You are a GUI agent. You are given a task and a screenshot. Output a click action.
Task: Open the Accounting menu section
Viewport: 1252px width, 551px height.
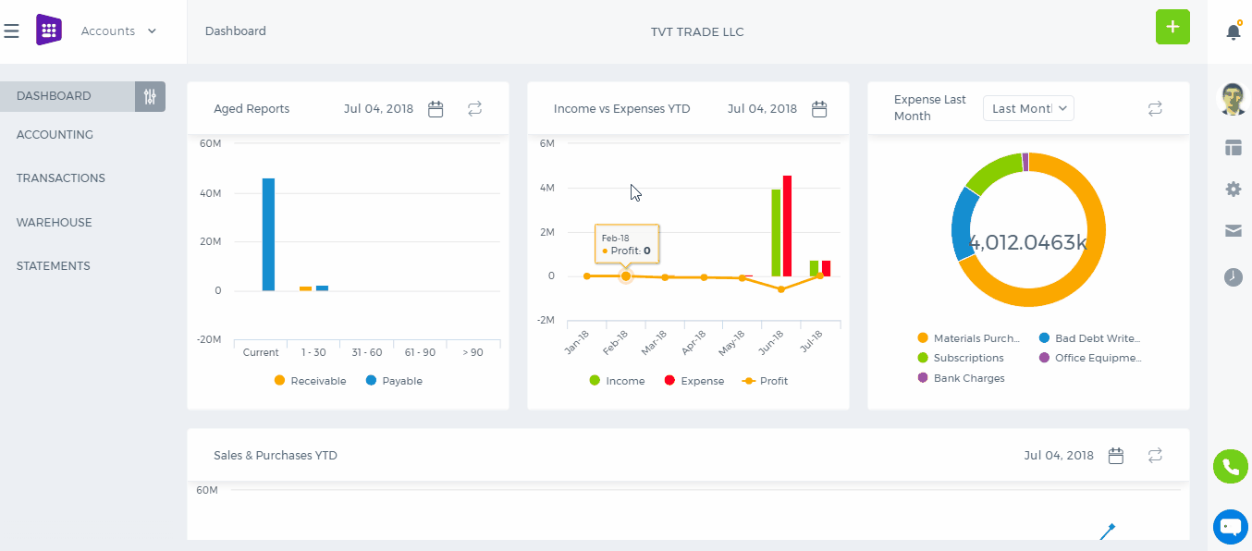click(55, 135)
